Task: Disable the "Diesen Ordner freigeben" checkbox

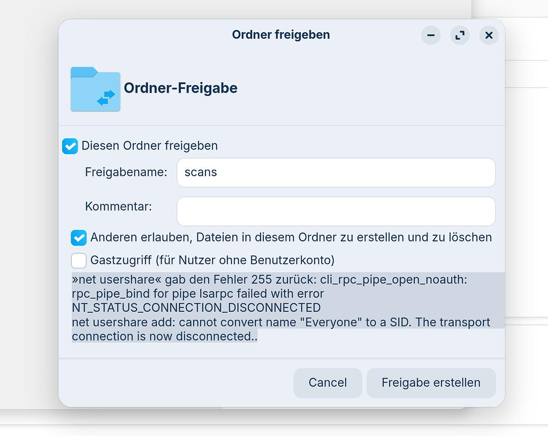Action: [x=70, y=146]
